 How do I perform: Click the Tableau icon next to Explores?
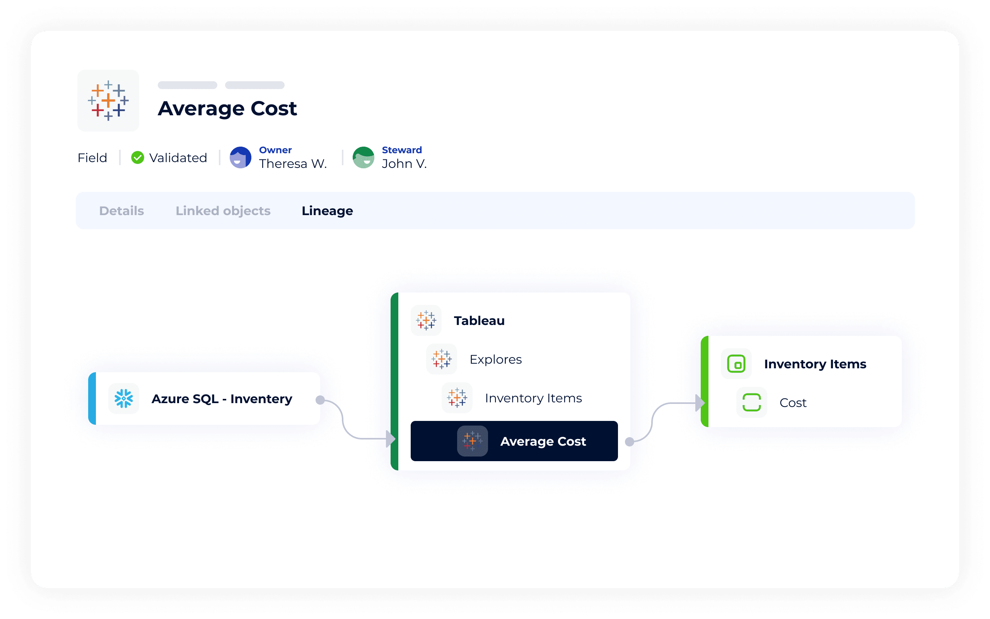[x=441, y=359]
